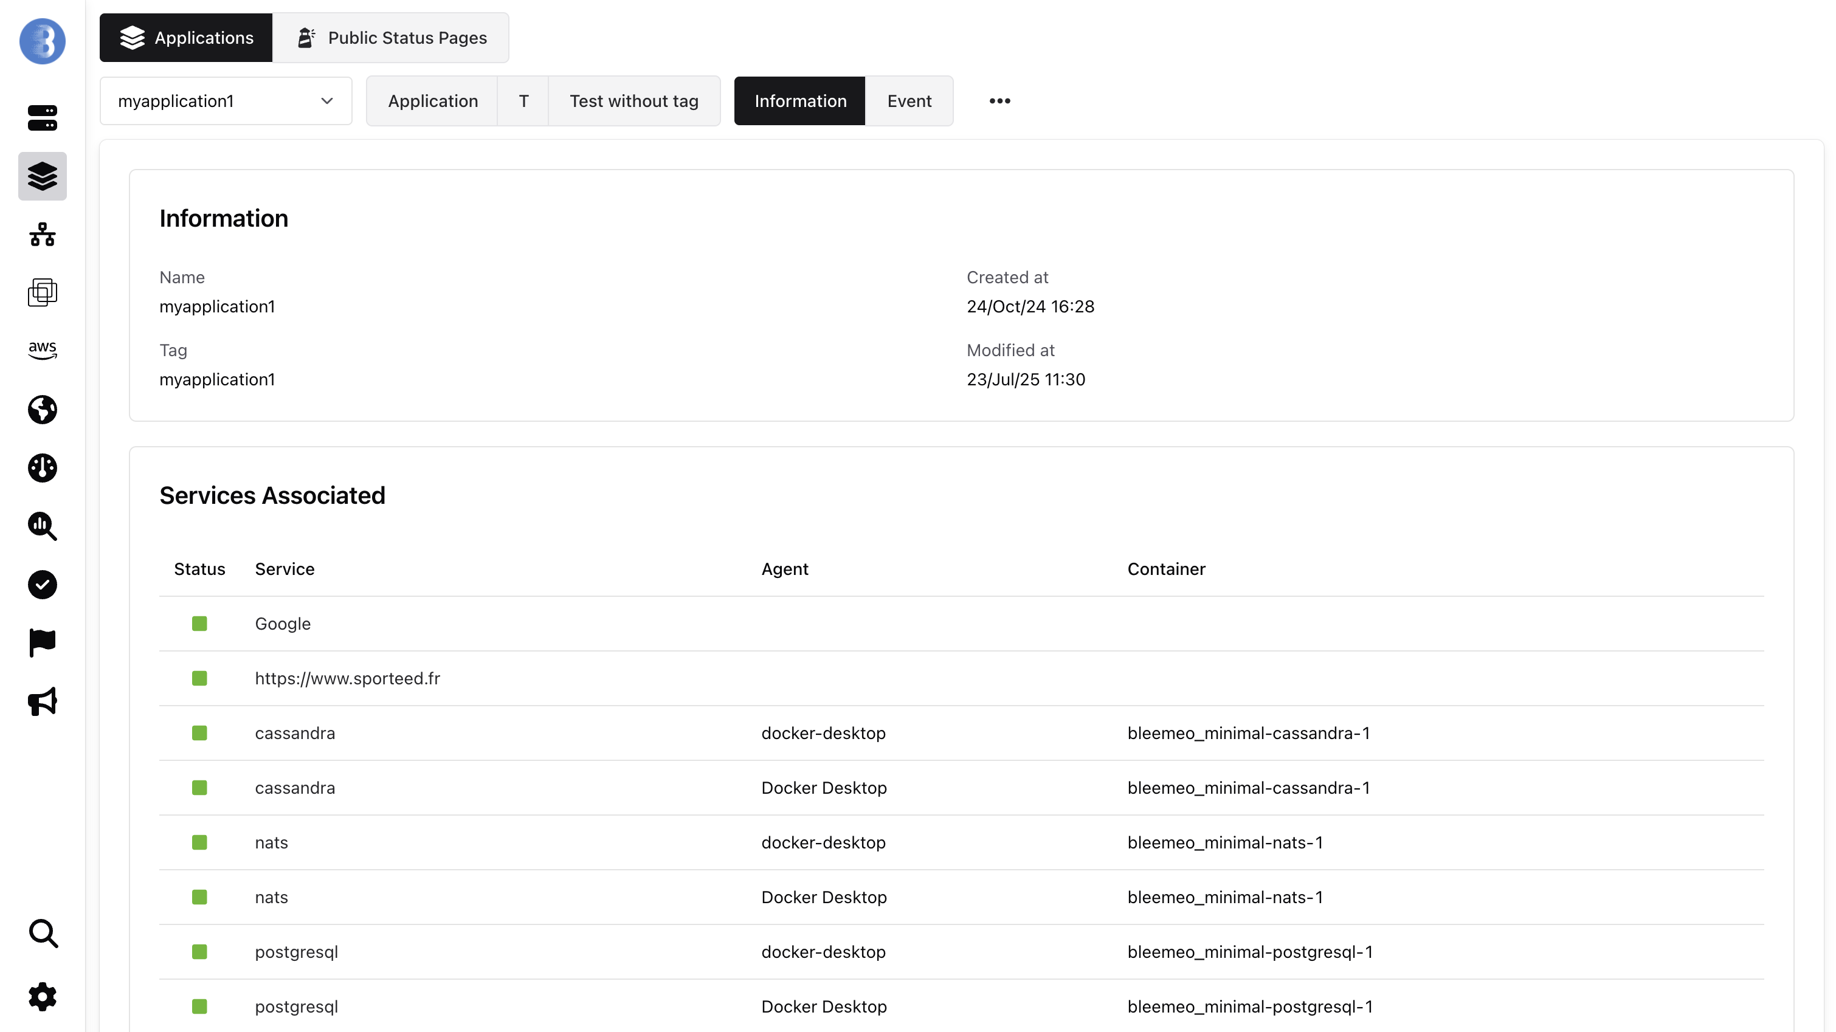Viewport: 1836px width, 1032px height.
Task: Open the AWS integration icon
Action: pos(42,350)
